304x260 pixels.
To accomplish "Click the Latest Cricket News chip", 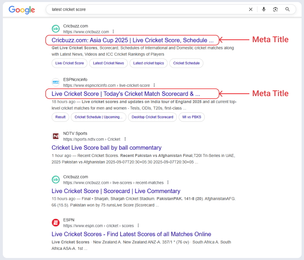I will [108, 63].
